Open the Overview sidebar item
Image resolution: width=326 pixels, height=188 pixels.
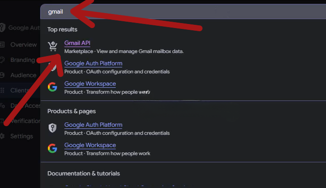click(x=24, y=45)
